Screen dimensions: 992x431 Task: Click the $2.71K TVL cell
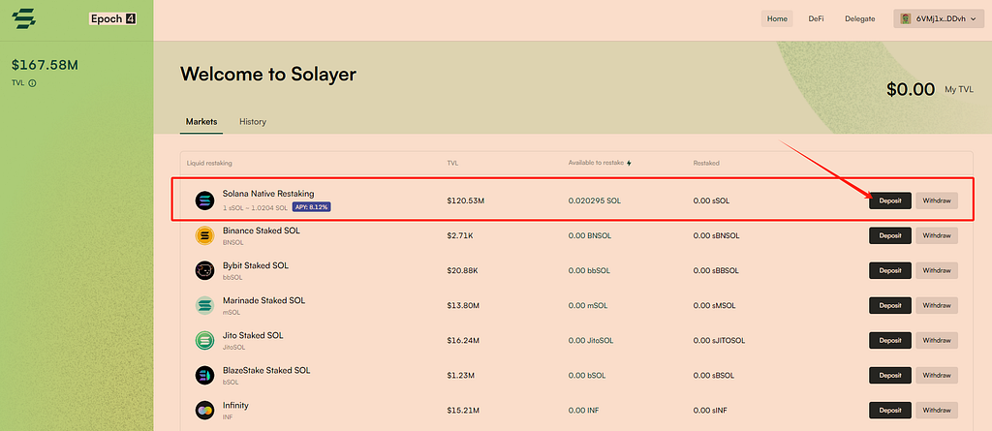click(460, 235)
